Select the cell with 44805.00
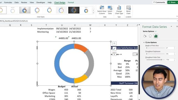178x100 pixels. (63, 38)
